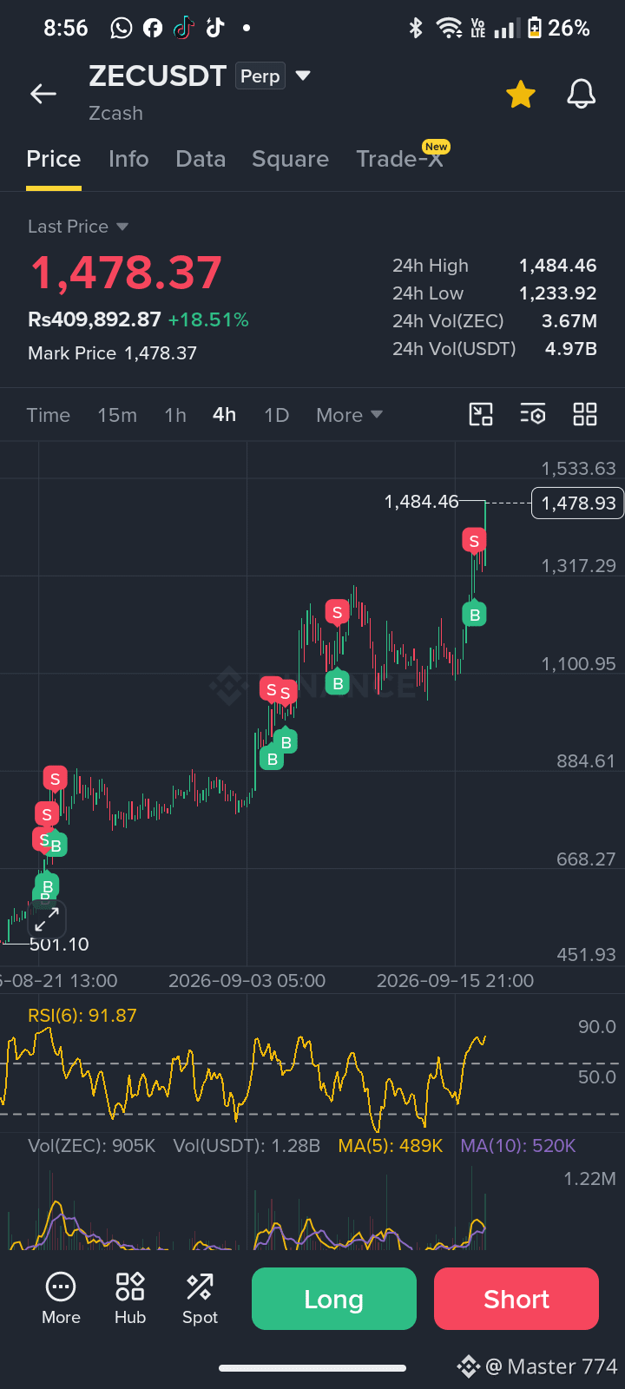Open the Spot trading icon

click(x=200, y=1299)
